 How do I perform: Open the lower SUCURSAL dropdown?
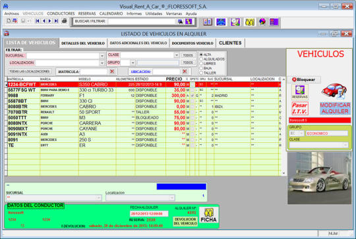click(99, 198)
